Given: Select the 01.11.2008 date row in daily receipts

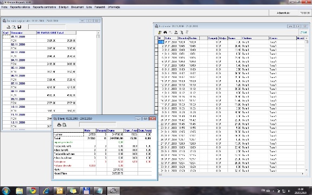Looking at the screenshot, I should pyautogui.click(x=39, y=37).
